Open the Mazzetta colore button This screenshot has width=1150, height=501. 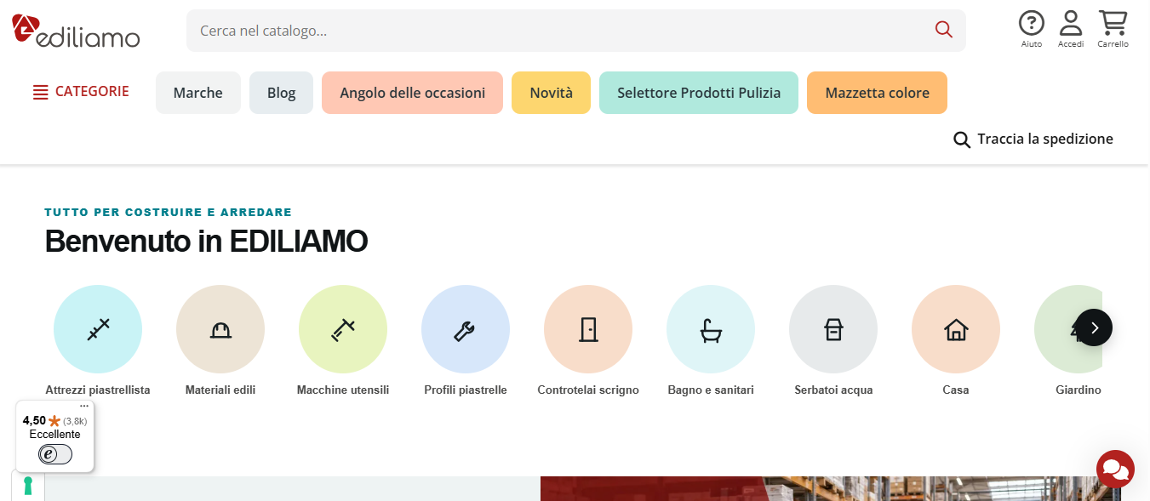tap(877, 93)
